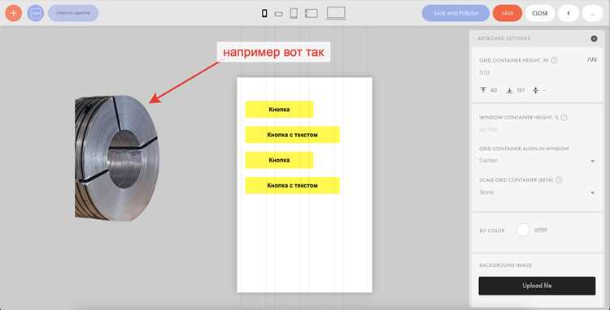Open Scale Grid Container dropdown set to None
The width and height of the screenshot is (610, 310).
[538, 192]
